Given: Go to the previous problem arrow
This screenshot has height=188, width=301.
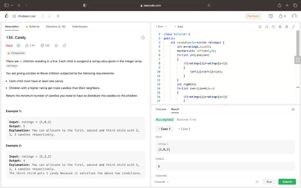Looking at the screenshot, I should [x=43, y=16].
